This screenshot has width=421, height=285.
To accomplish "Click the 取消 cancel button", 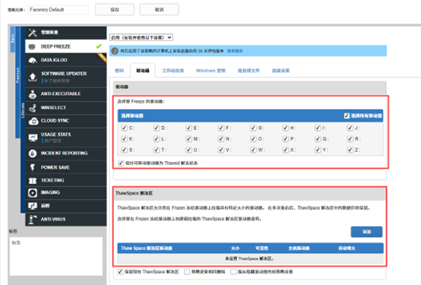I will (159, 10).
